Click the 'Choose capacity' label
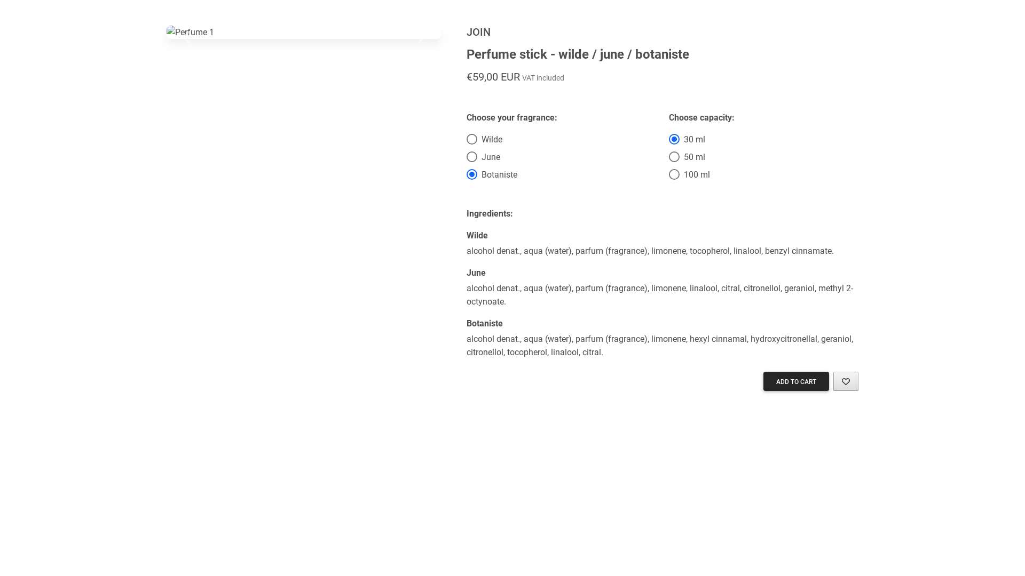1025x576 pixels. click(x=701, y=117)
